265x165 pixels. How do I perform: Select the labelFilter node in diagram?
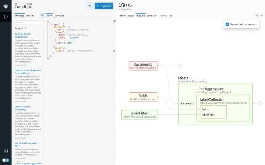point(139,115)
